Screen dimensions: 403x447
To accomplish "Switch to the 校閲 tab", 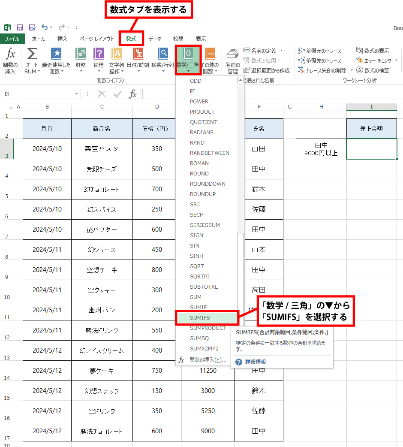I will click(x=178, y=39).
